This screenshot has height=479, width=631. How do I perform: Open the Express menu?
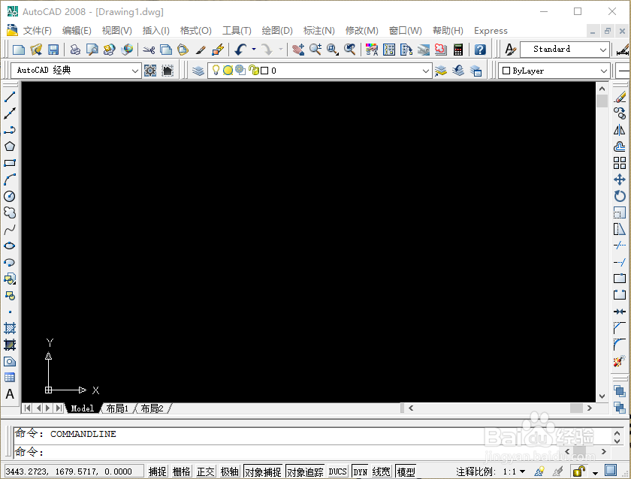491,31
